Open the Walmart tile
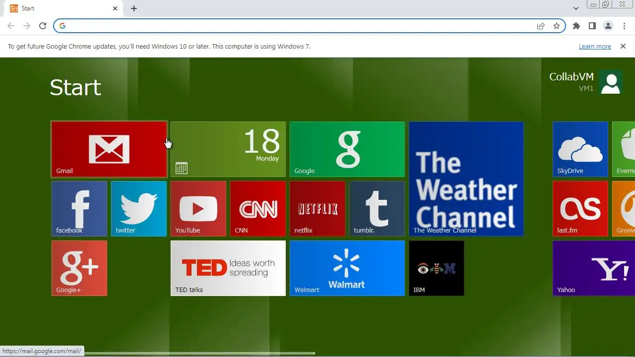Screen dimensions: 635x357 (x=347, y=268)
